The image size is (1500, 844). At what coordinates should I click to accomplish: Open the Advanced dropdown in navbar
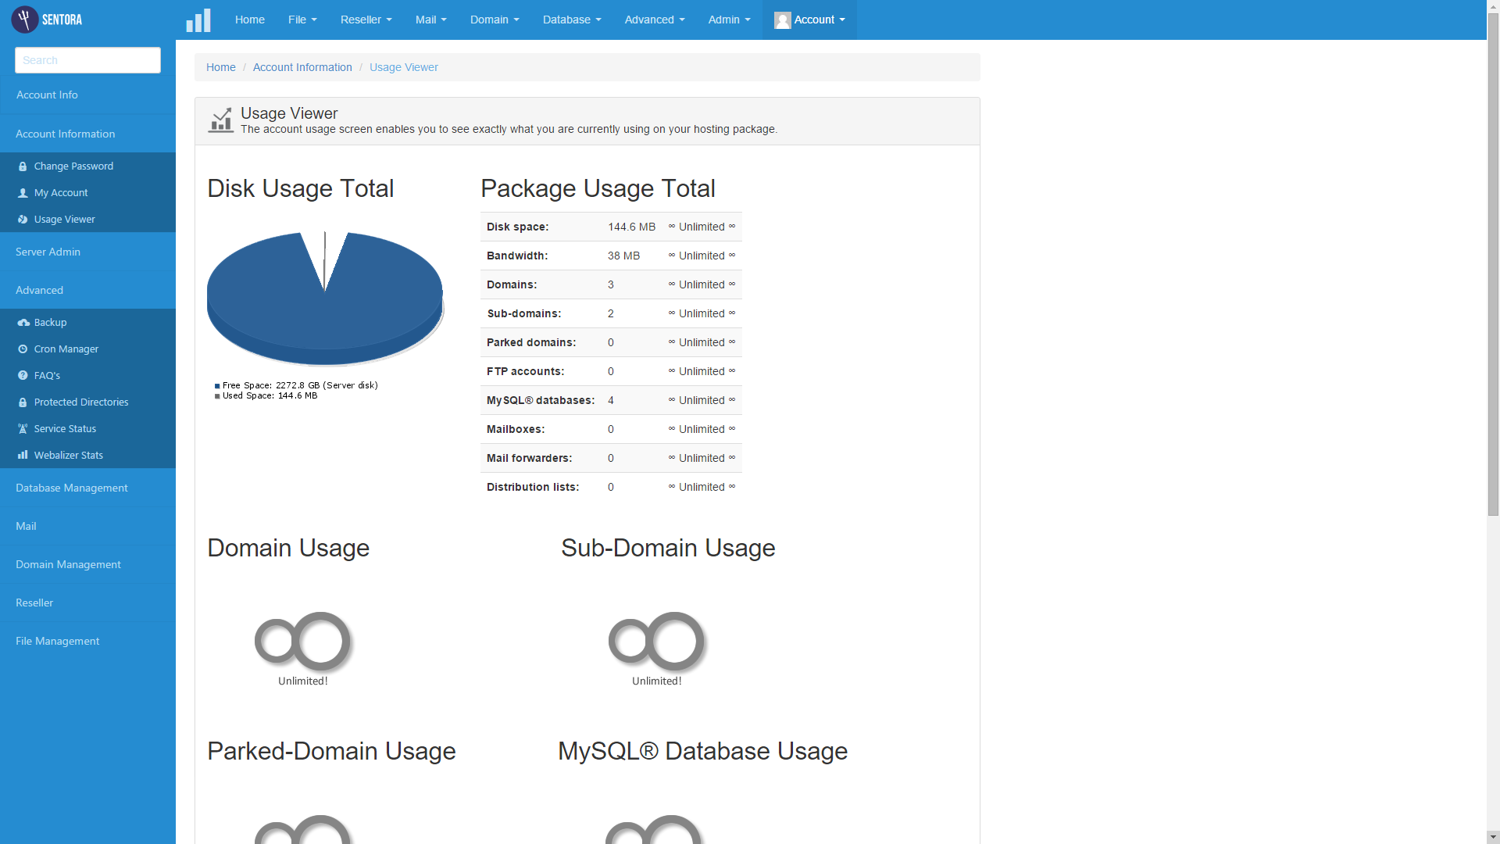pyautogui.click(x=655, y=20)
